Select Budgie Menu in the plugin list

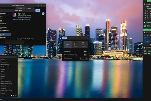(5, 14)
